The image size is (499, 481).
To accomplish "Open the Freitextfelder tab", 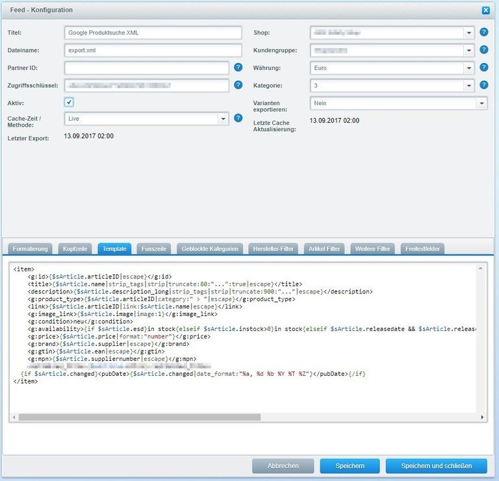I will pyautogui.click(x=422, y=249).
